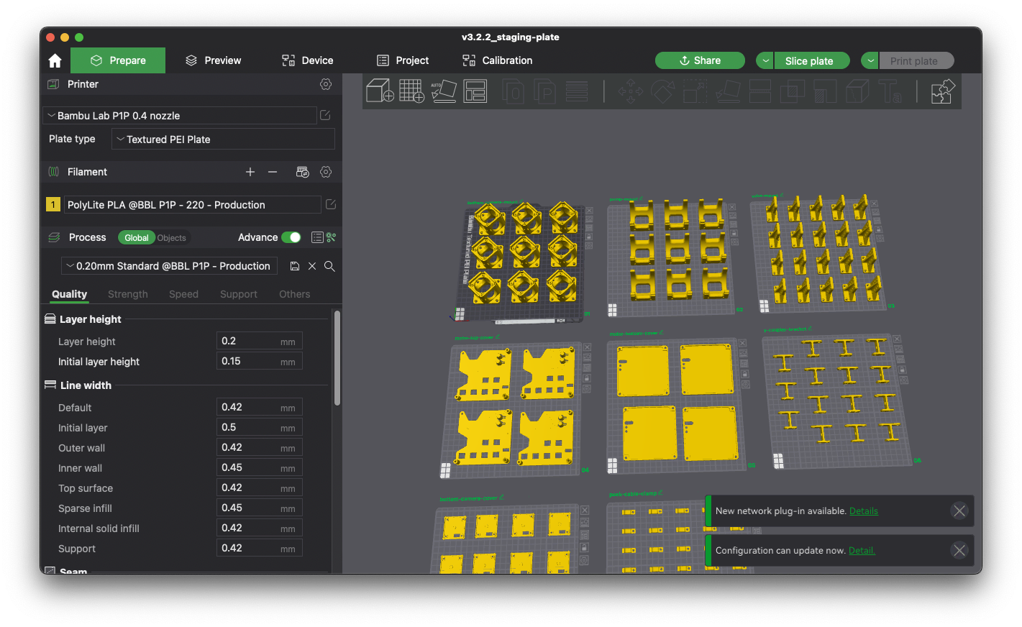This screenshot has width=1022, height=627.
Task: Open the Strength settings tab
Action: 128,294
